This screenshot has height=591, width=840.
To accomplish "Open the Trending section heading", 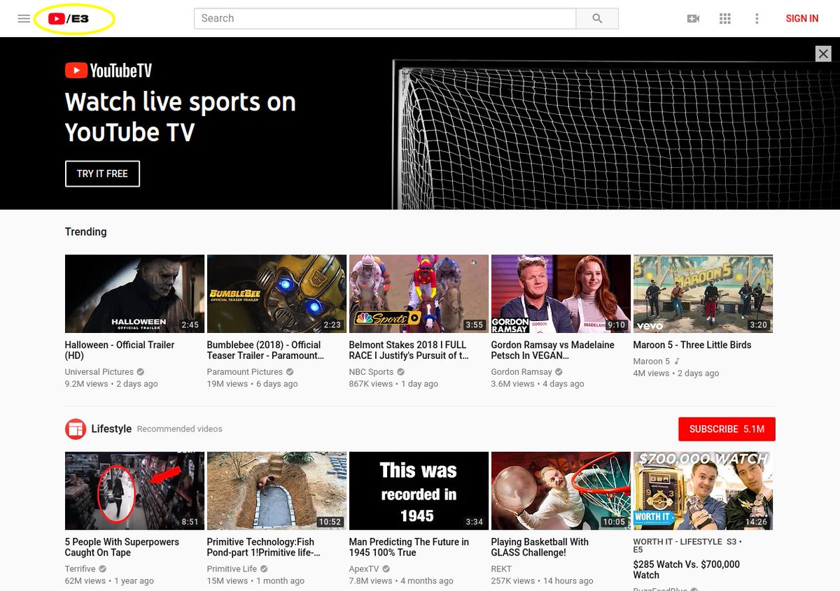I will pos(85,232).
